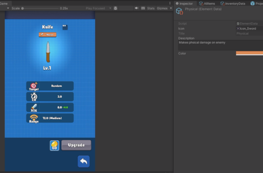Image resolution: width=263 pixels, height=173 pixels.
Task: Click the knife weapon image
Action: click(x=48, y=52)
